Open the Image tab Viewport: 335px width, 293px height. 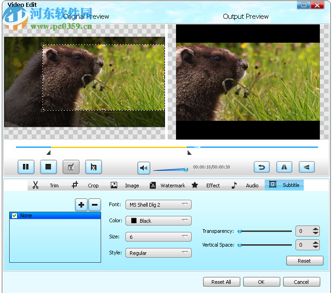point(132,186)
